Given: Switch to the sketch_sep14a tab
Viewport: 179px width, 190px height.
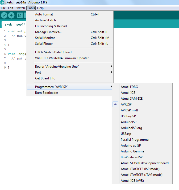Looking at the screenshot, I should click(x=14, y=25).
